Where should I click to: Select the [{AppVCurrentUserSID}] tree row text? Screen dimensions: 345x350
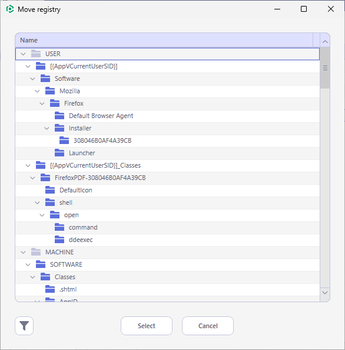click(x=84, y=66)
